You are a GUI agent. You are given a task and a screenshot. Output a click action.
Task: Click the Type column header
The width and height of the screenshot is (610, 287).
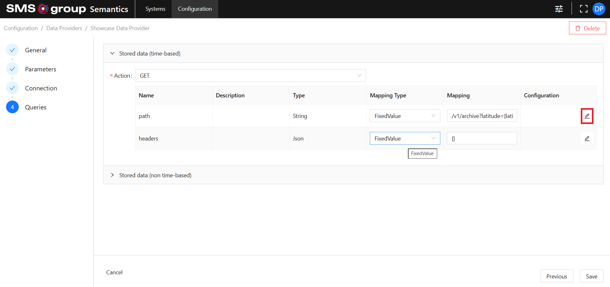point(328,95)
